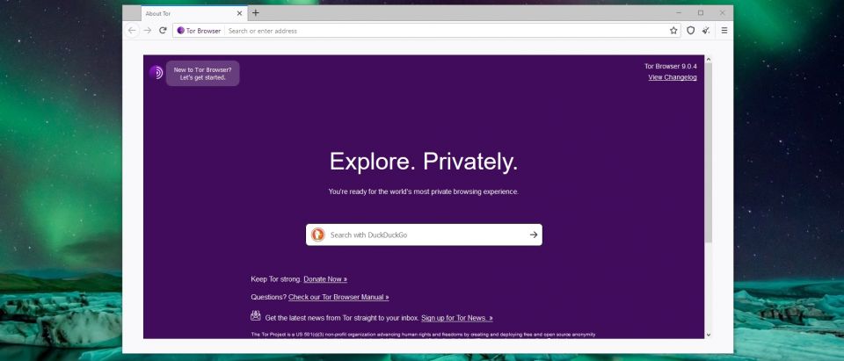
Task: Click New to Tor Browser onboarding bubble
Action: coord(202,73)
